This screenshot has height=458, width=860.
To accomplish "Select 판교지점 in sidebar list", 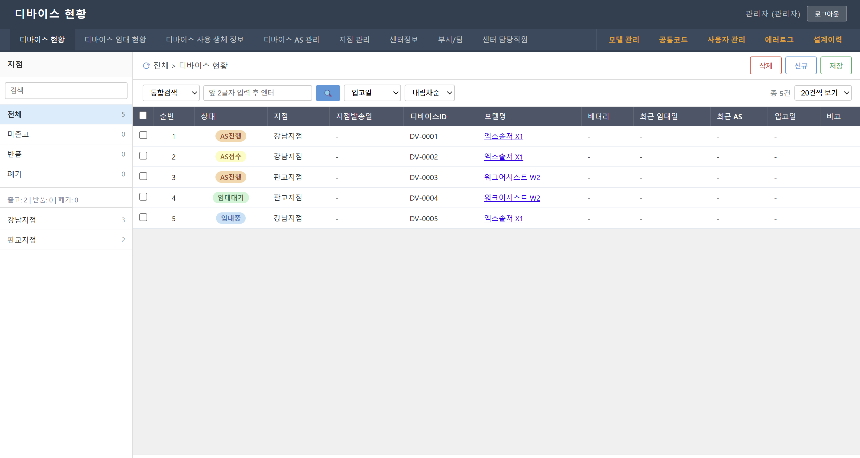I will tap(66, 240).
